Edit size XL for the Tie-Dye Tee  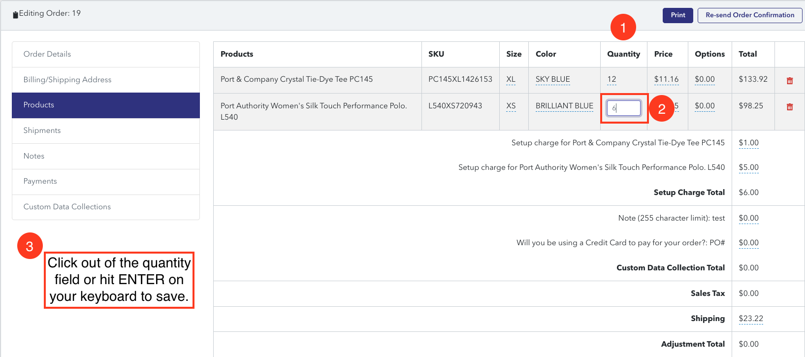click(511, 79)
